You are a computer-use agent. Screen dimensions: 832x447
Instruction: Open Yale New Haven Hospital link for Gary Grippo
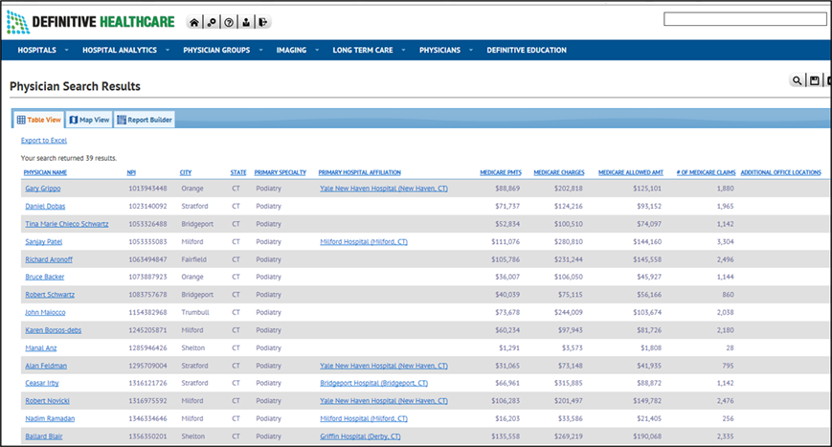[384, 189]
